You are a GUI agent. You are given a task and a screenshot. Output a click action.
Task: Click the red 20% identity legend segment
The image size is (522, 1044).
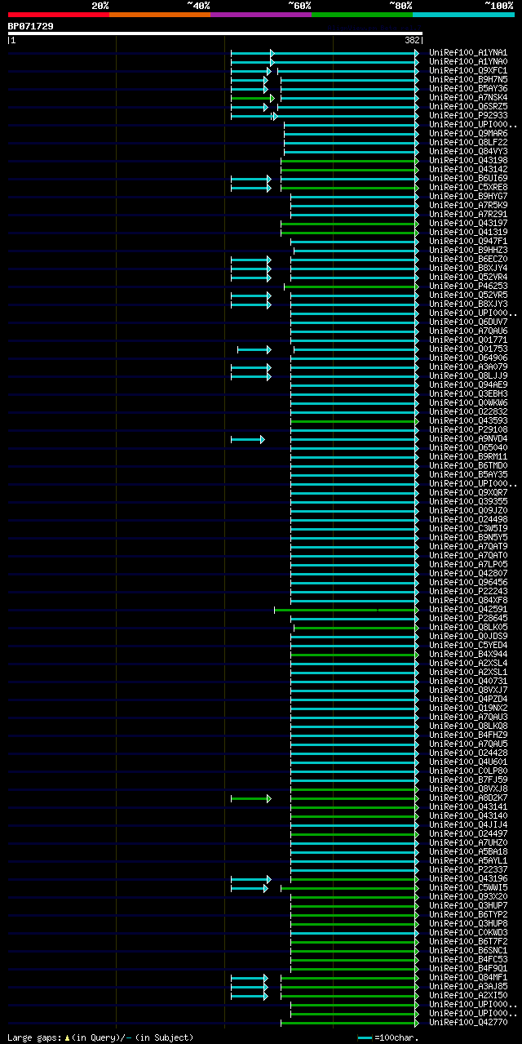(58, 14)
